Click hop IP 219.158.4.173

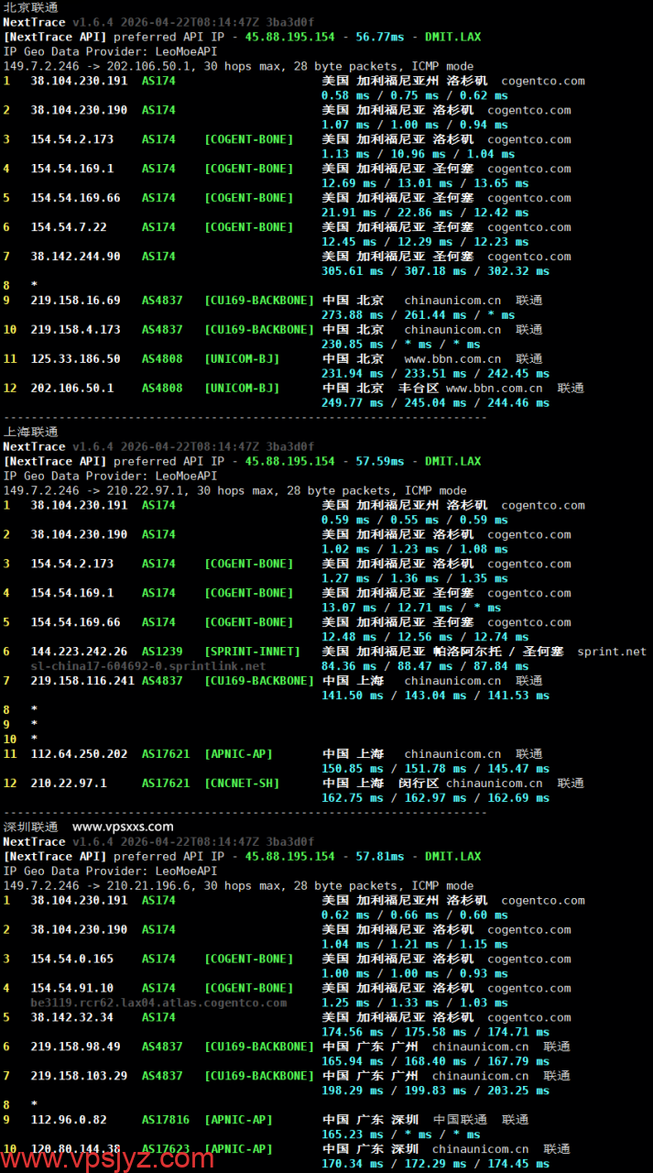[x=75, y=330]
